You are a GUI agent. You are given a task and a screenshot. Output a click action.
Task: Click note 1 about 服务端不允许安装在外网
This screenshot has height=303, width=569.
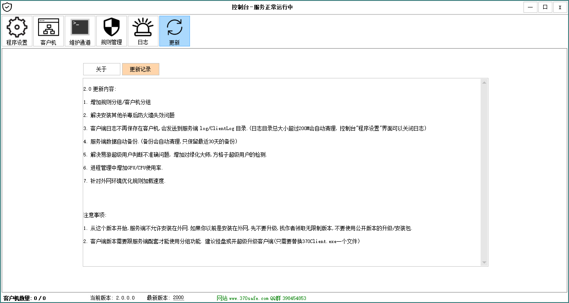click(x=248, y=228)
